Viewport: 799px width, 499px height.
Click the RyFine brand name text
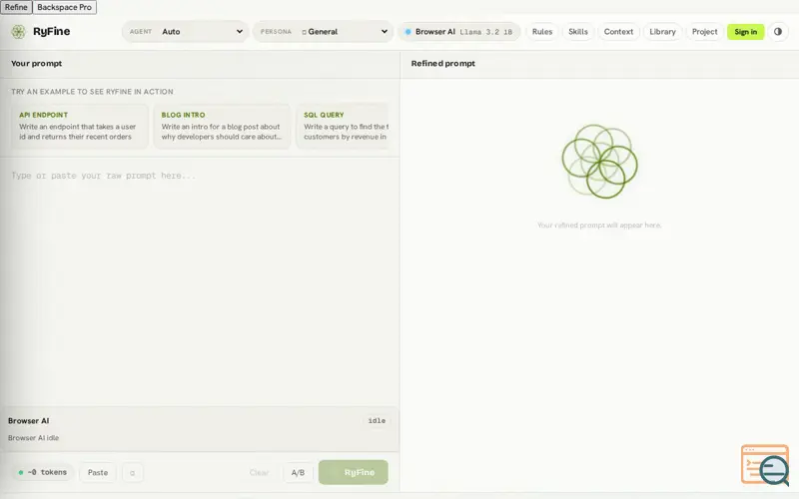[x=52, y=31]
